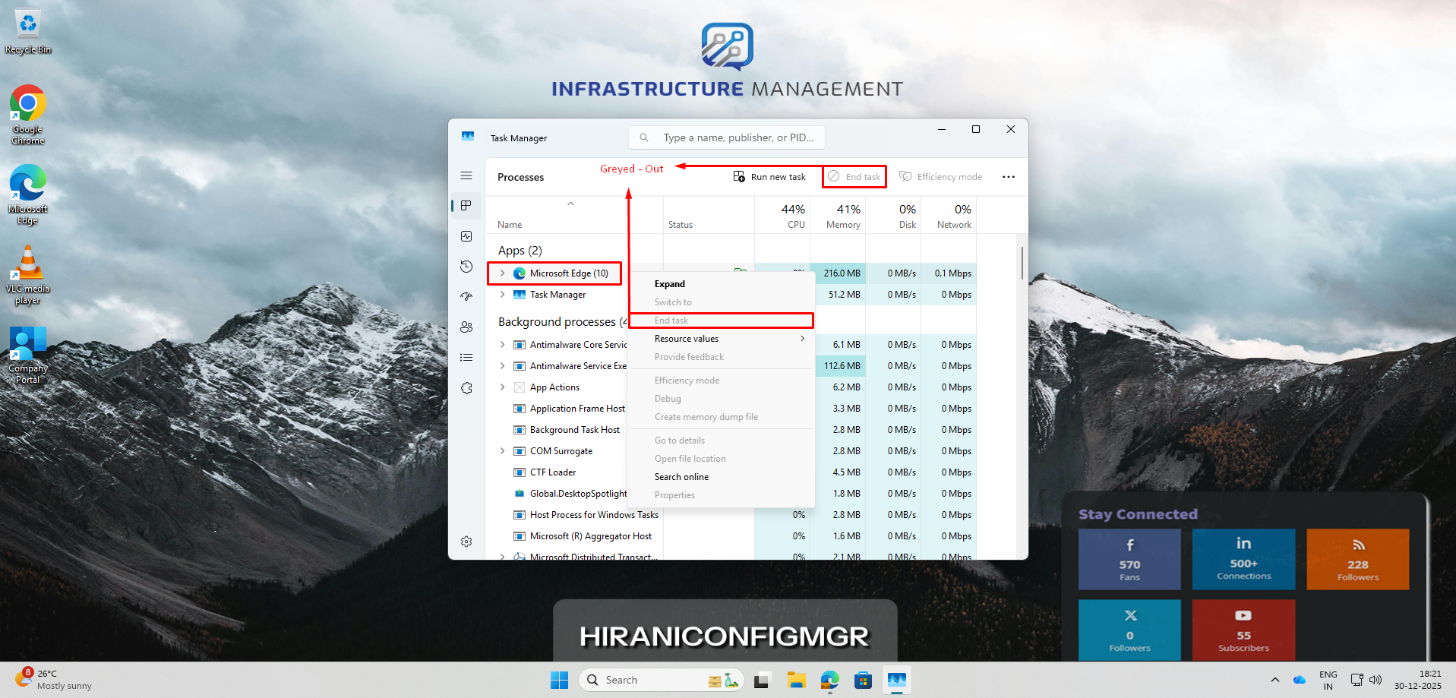The height and width of the screenshot is (698, 1456).
Task: Open Properties from the context menu
Action: pos(674,494)
